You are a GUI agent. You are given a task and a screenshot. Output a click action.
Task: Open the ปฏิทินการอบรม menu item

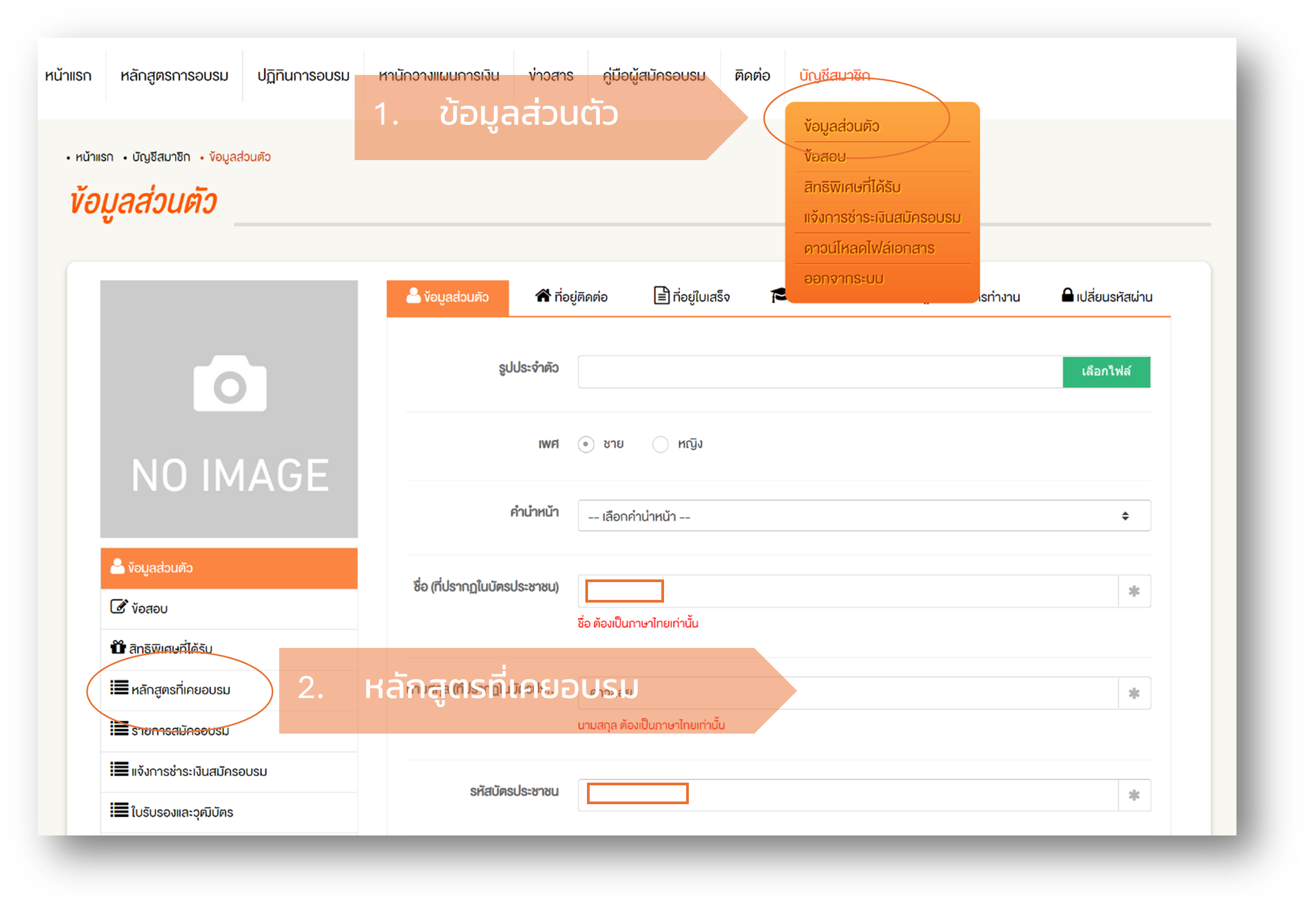tap(303, 76)
